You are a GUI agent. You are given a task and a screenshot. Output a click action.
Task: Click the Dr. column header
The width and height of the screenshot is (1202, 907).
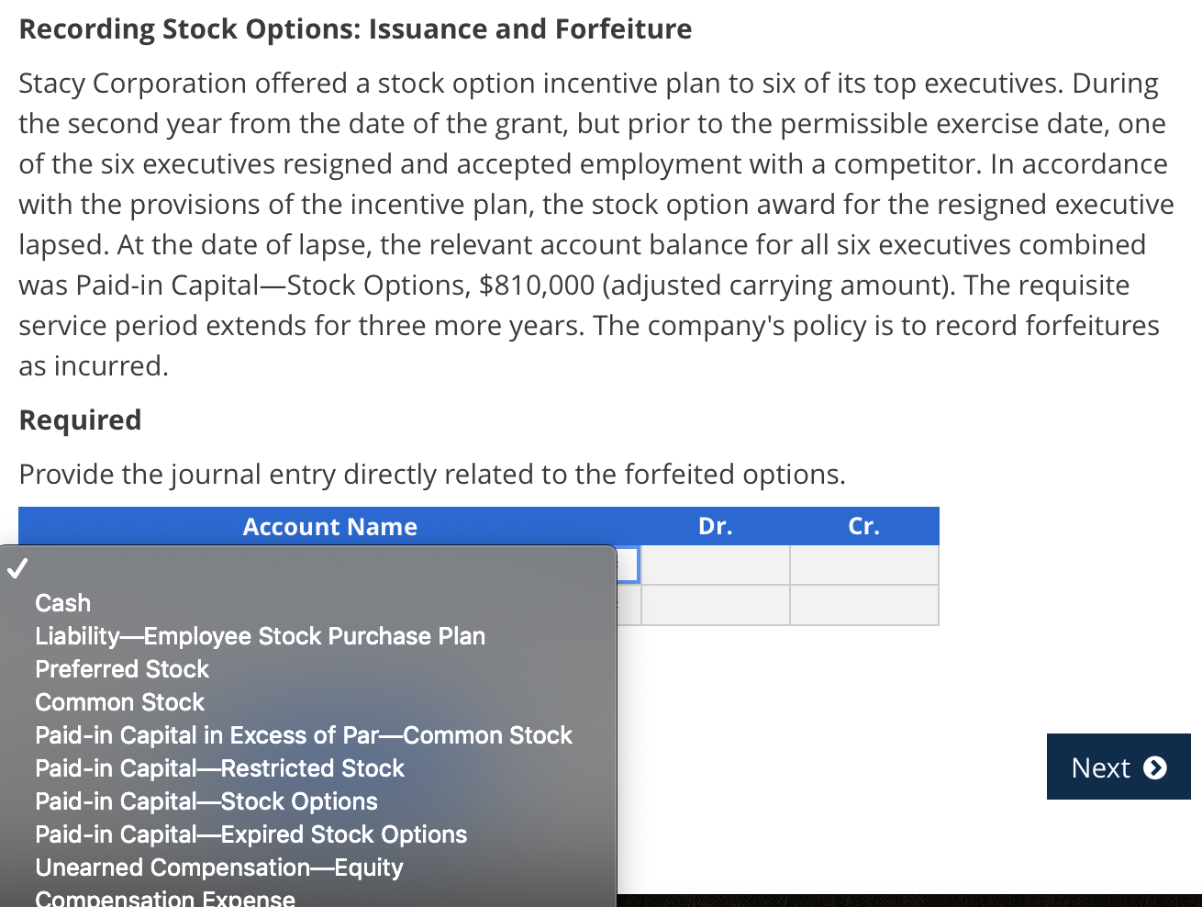pyautogui.click(x=715, y=526)
